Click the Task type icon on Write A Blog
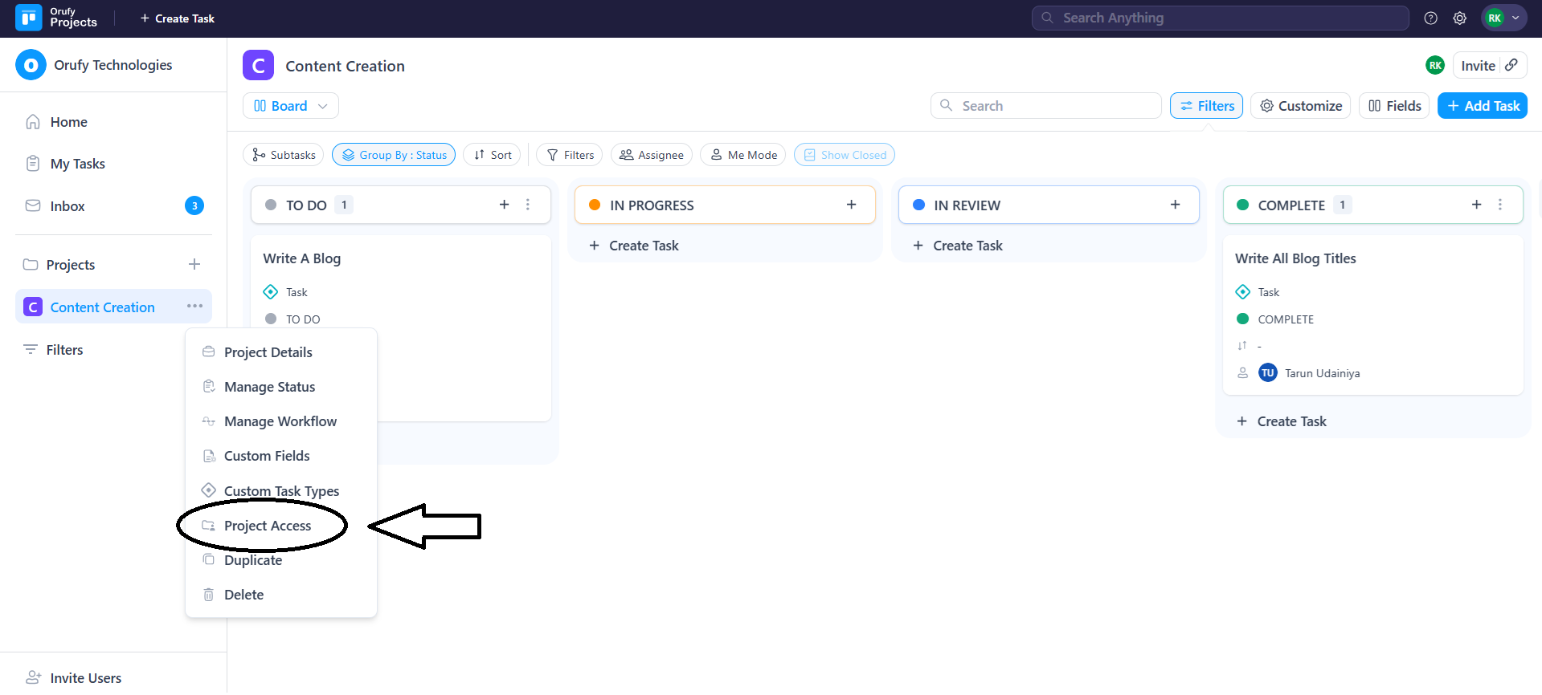The width and height of the screenshot is (1542, 695). tap(271, 291)
